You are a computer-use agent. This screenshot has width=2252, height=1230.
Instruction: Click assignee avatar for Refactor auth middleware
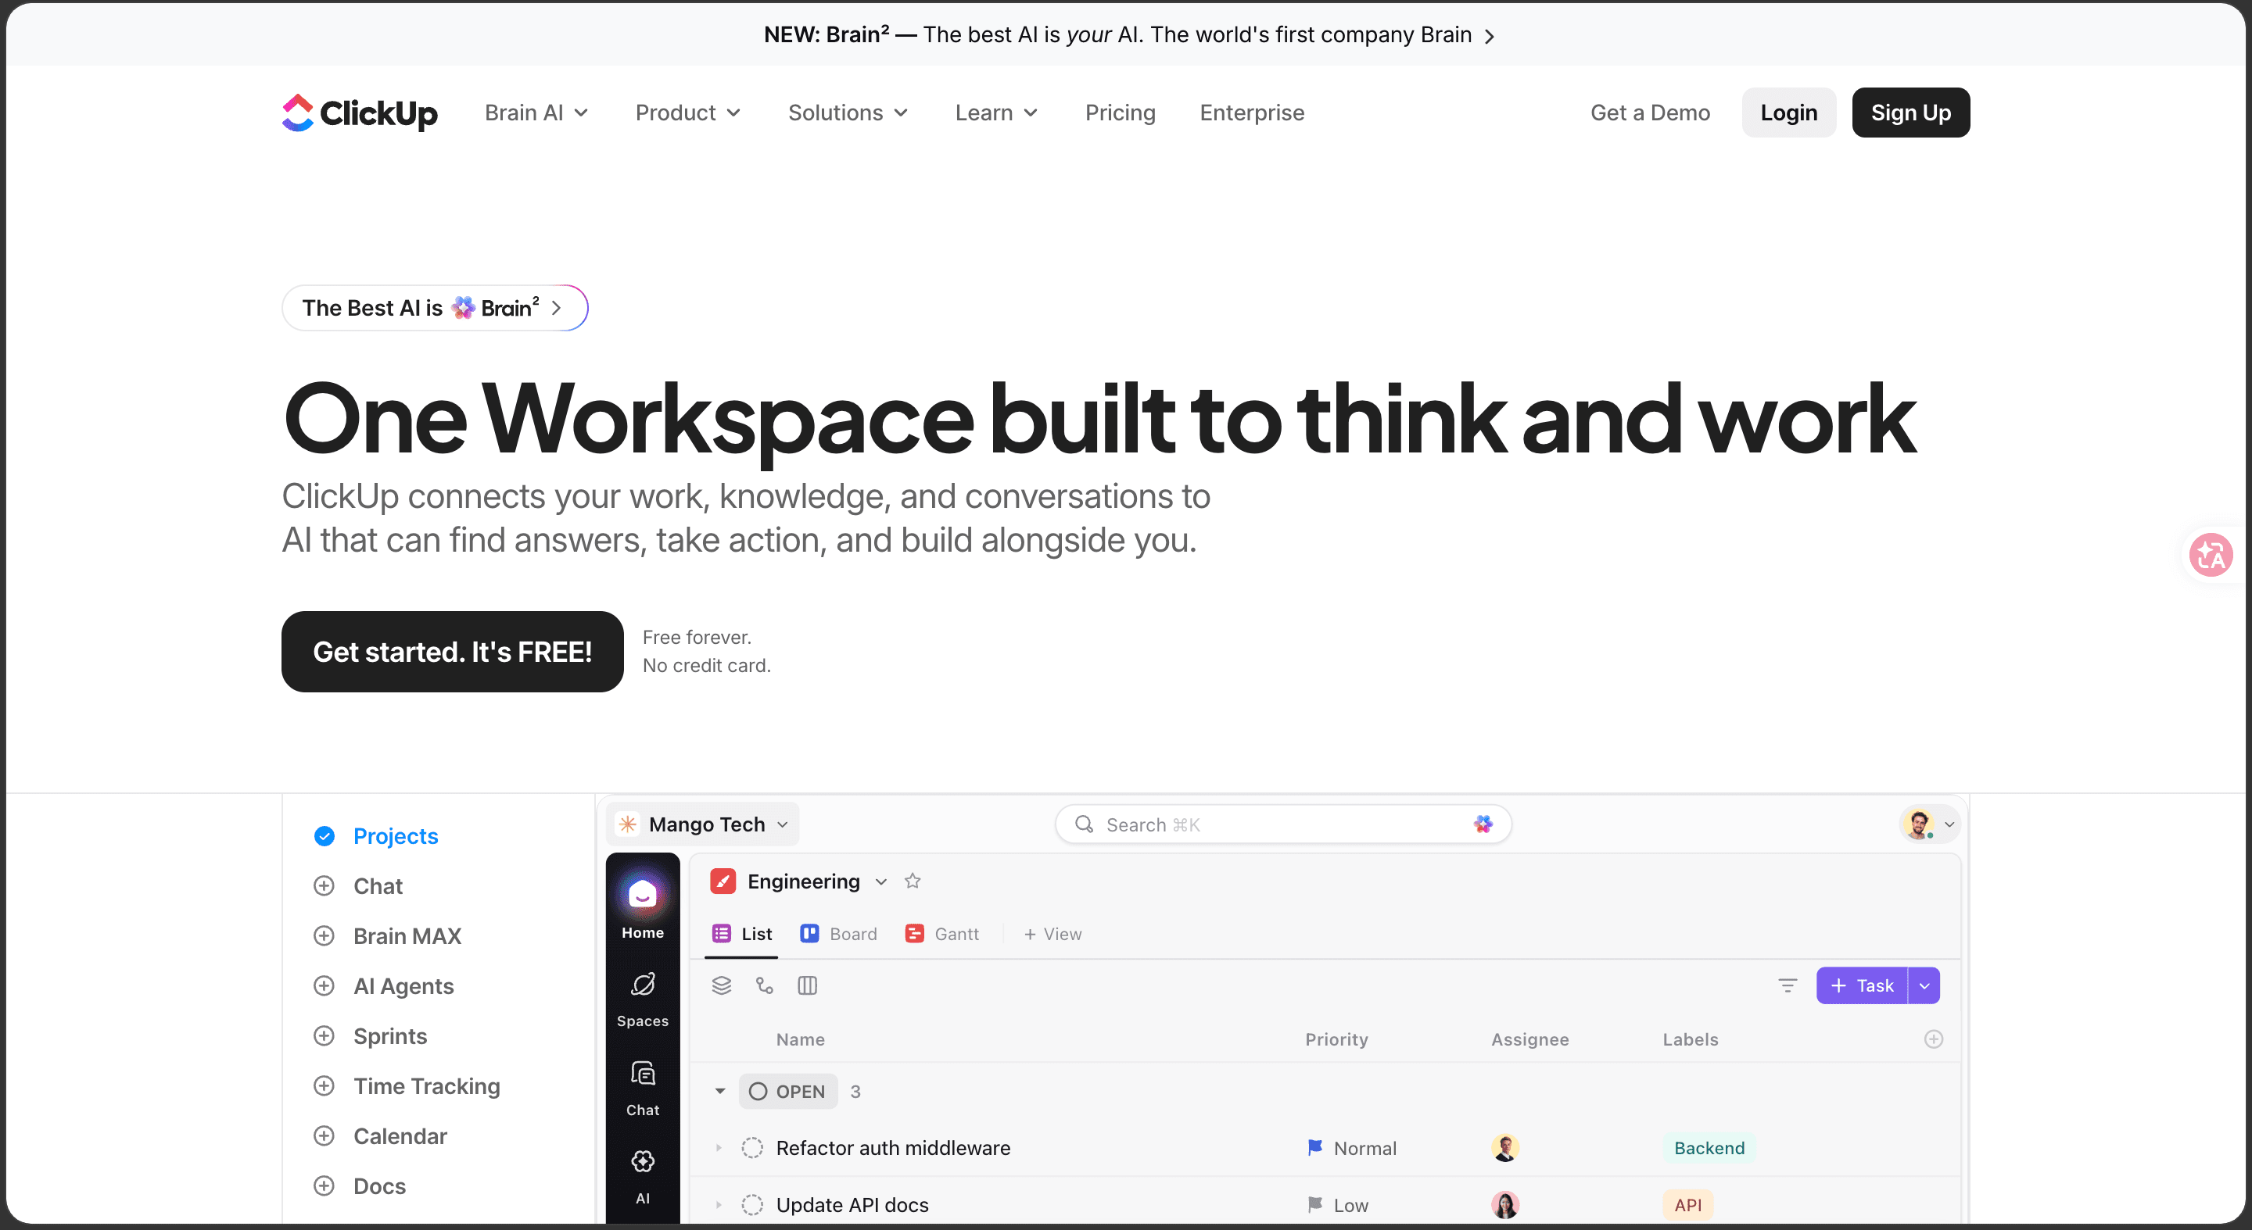[1504, 1147]
